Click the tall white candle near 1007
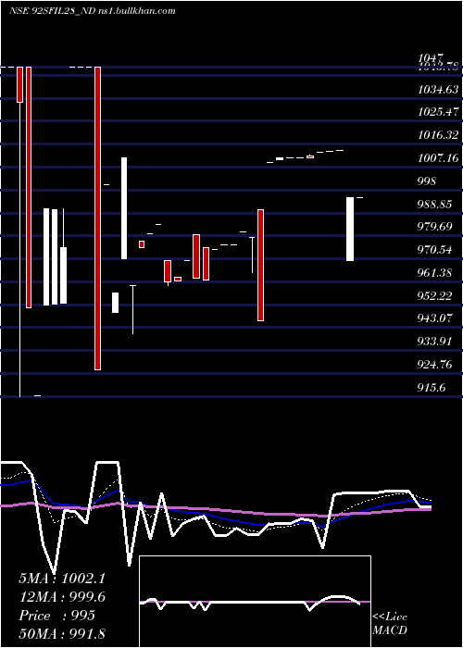Viewport: 463px width, 648px height. [124, 208]
